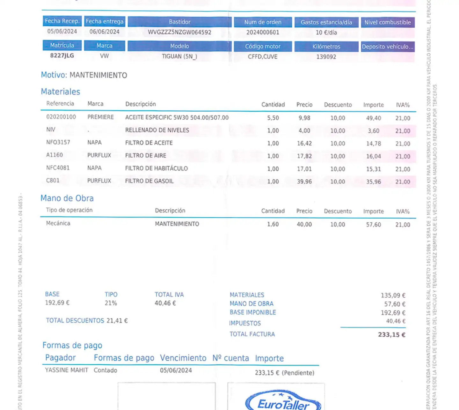
Task: Click the Fecha Recep. header cell
Action: pos(62,21)
